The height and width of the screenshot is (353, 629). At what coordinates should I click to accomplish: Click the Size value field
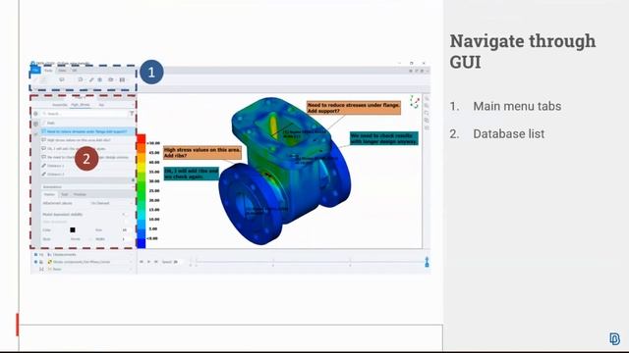(x=126, y=230)
